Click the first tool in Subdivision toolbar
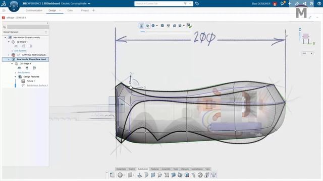 click(x=112, y=175)
